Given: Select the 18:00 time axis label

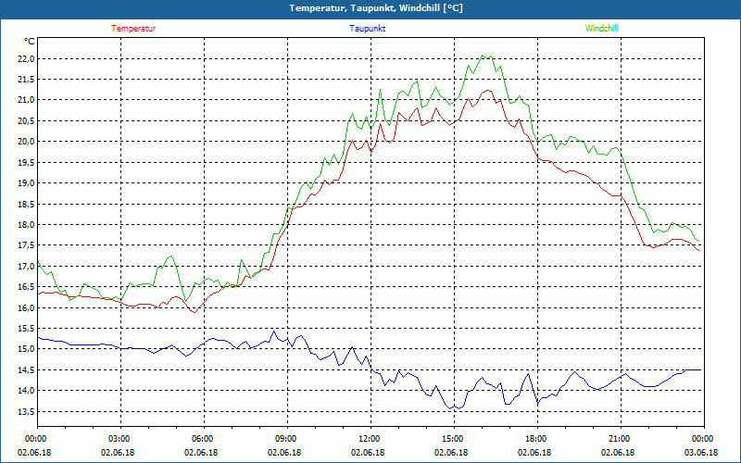Looking at the screenshot, I should (536, 439).
